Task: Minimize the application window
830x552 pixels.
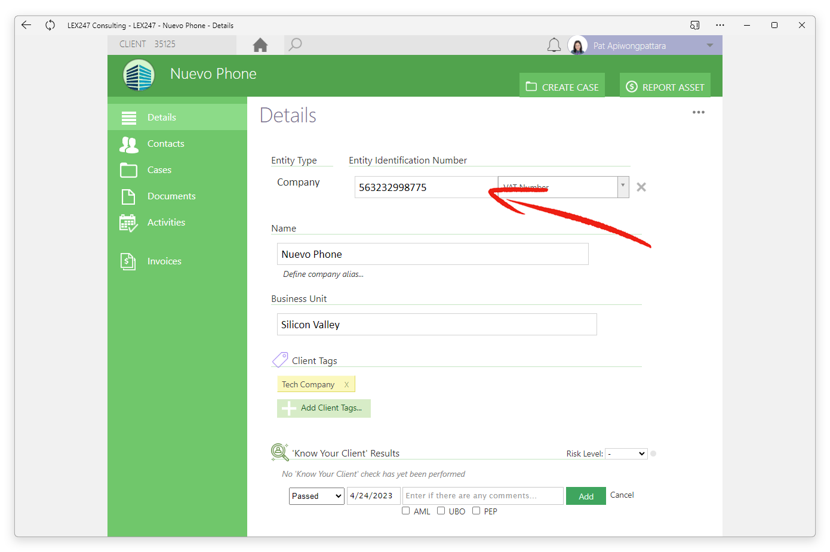Action: (746, 25)
